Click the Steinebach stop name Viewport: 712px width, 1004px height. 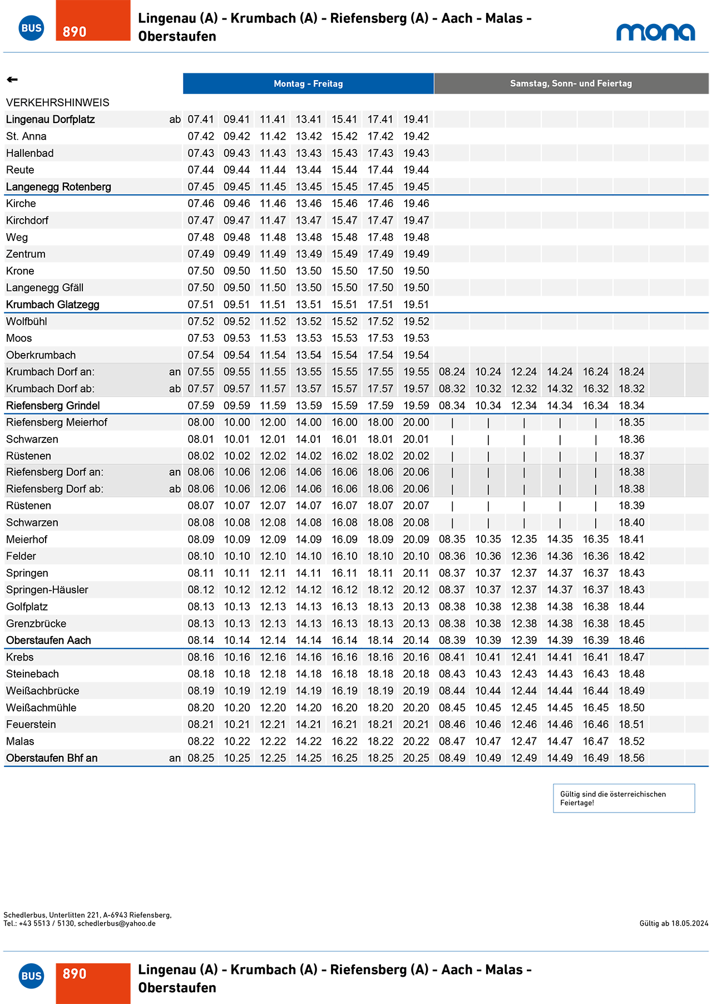32,674
